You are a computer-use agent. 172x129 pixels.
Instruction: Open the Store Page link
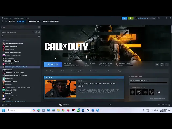point(50,71)
